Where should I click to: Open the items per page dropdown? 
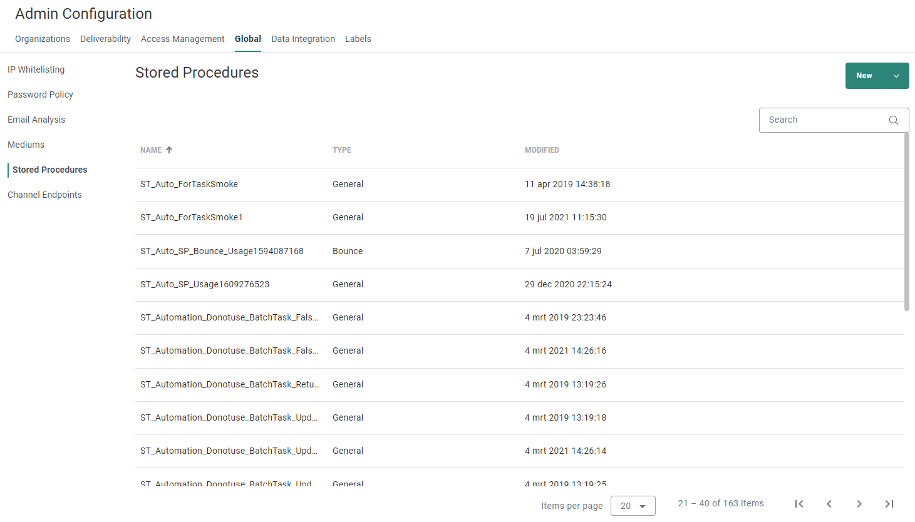point(633,506)
